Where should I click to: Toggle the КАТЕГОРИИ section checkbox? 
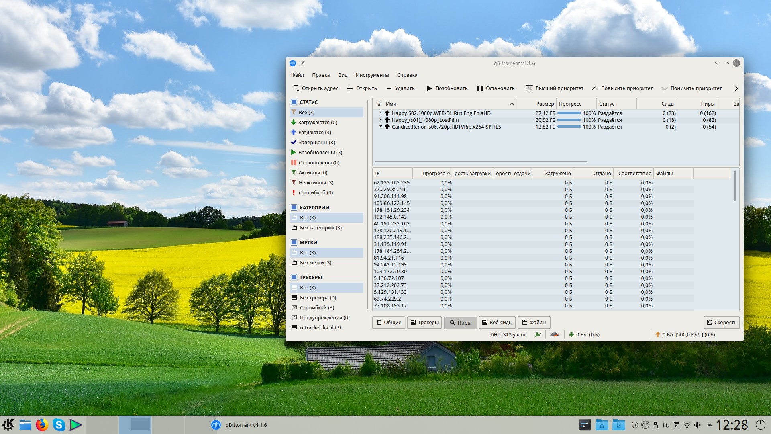tap(294, 207)
